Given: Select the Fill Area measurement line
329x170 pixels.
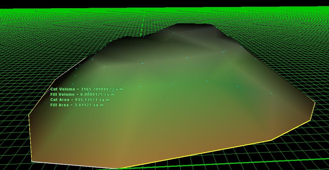Looking at the screenshot, I should click(77, 105).
